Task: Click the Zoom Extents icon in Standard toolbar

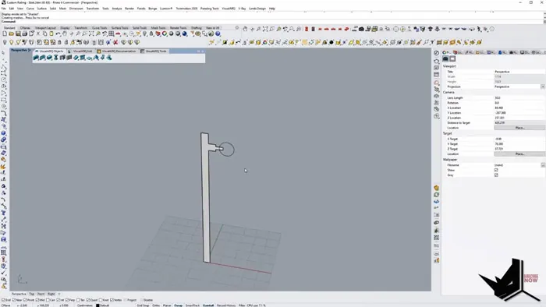Action: [x=91, y=34]
